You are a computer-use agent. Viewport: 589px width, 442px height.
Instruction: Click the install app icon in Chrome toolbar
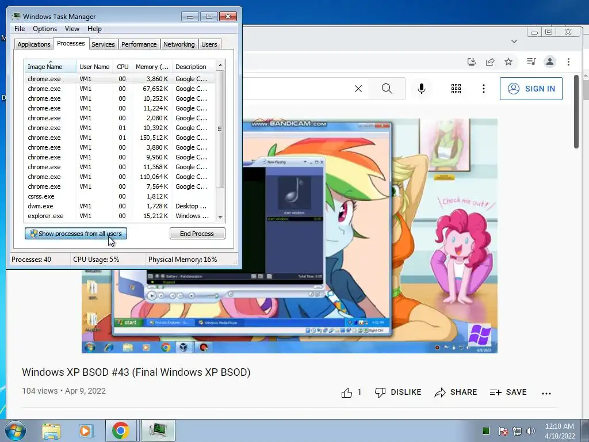[472, 62]
